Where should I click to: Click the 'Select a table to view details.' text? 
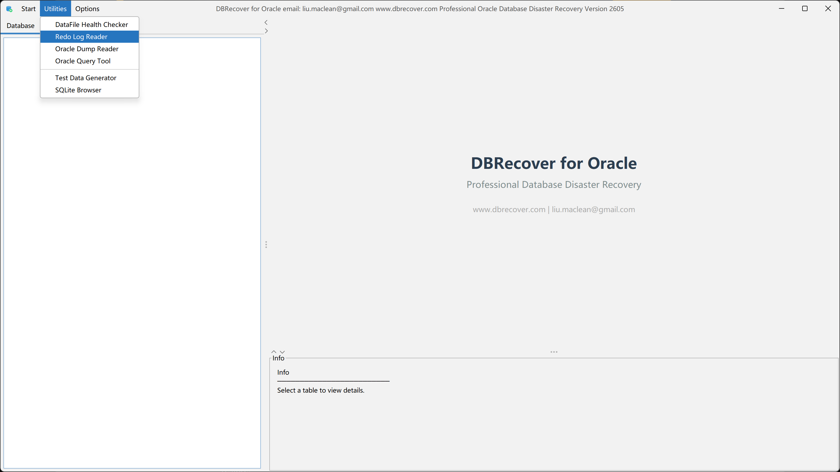321,390
